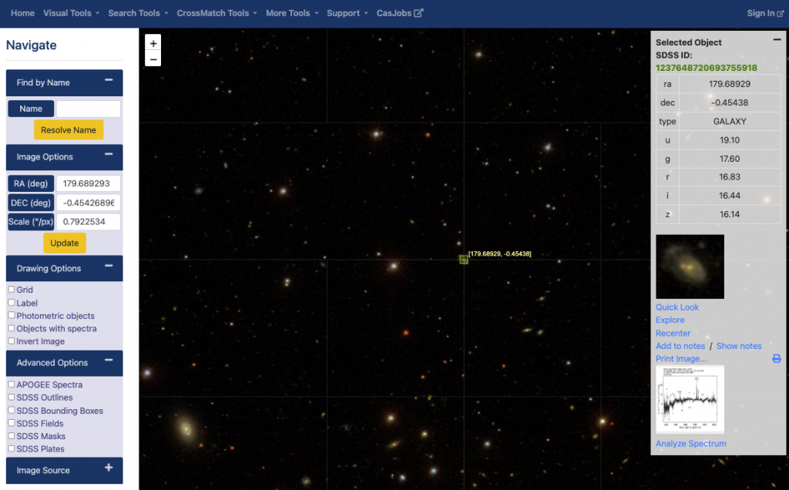Zoom out with the minus button
This screenshot has width=789, height=490.
tap(153, 59)
